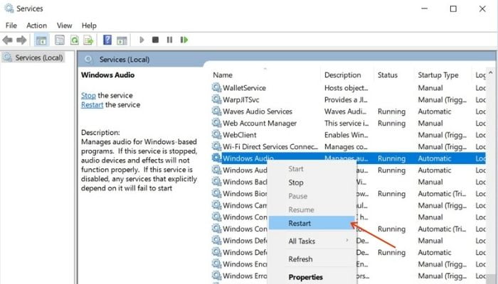Click the Manual startup type of WalletService
The image size is (498, 284).
coord(430,88)
